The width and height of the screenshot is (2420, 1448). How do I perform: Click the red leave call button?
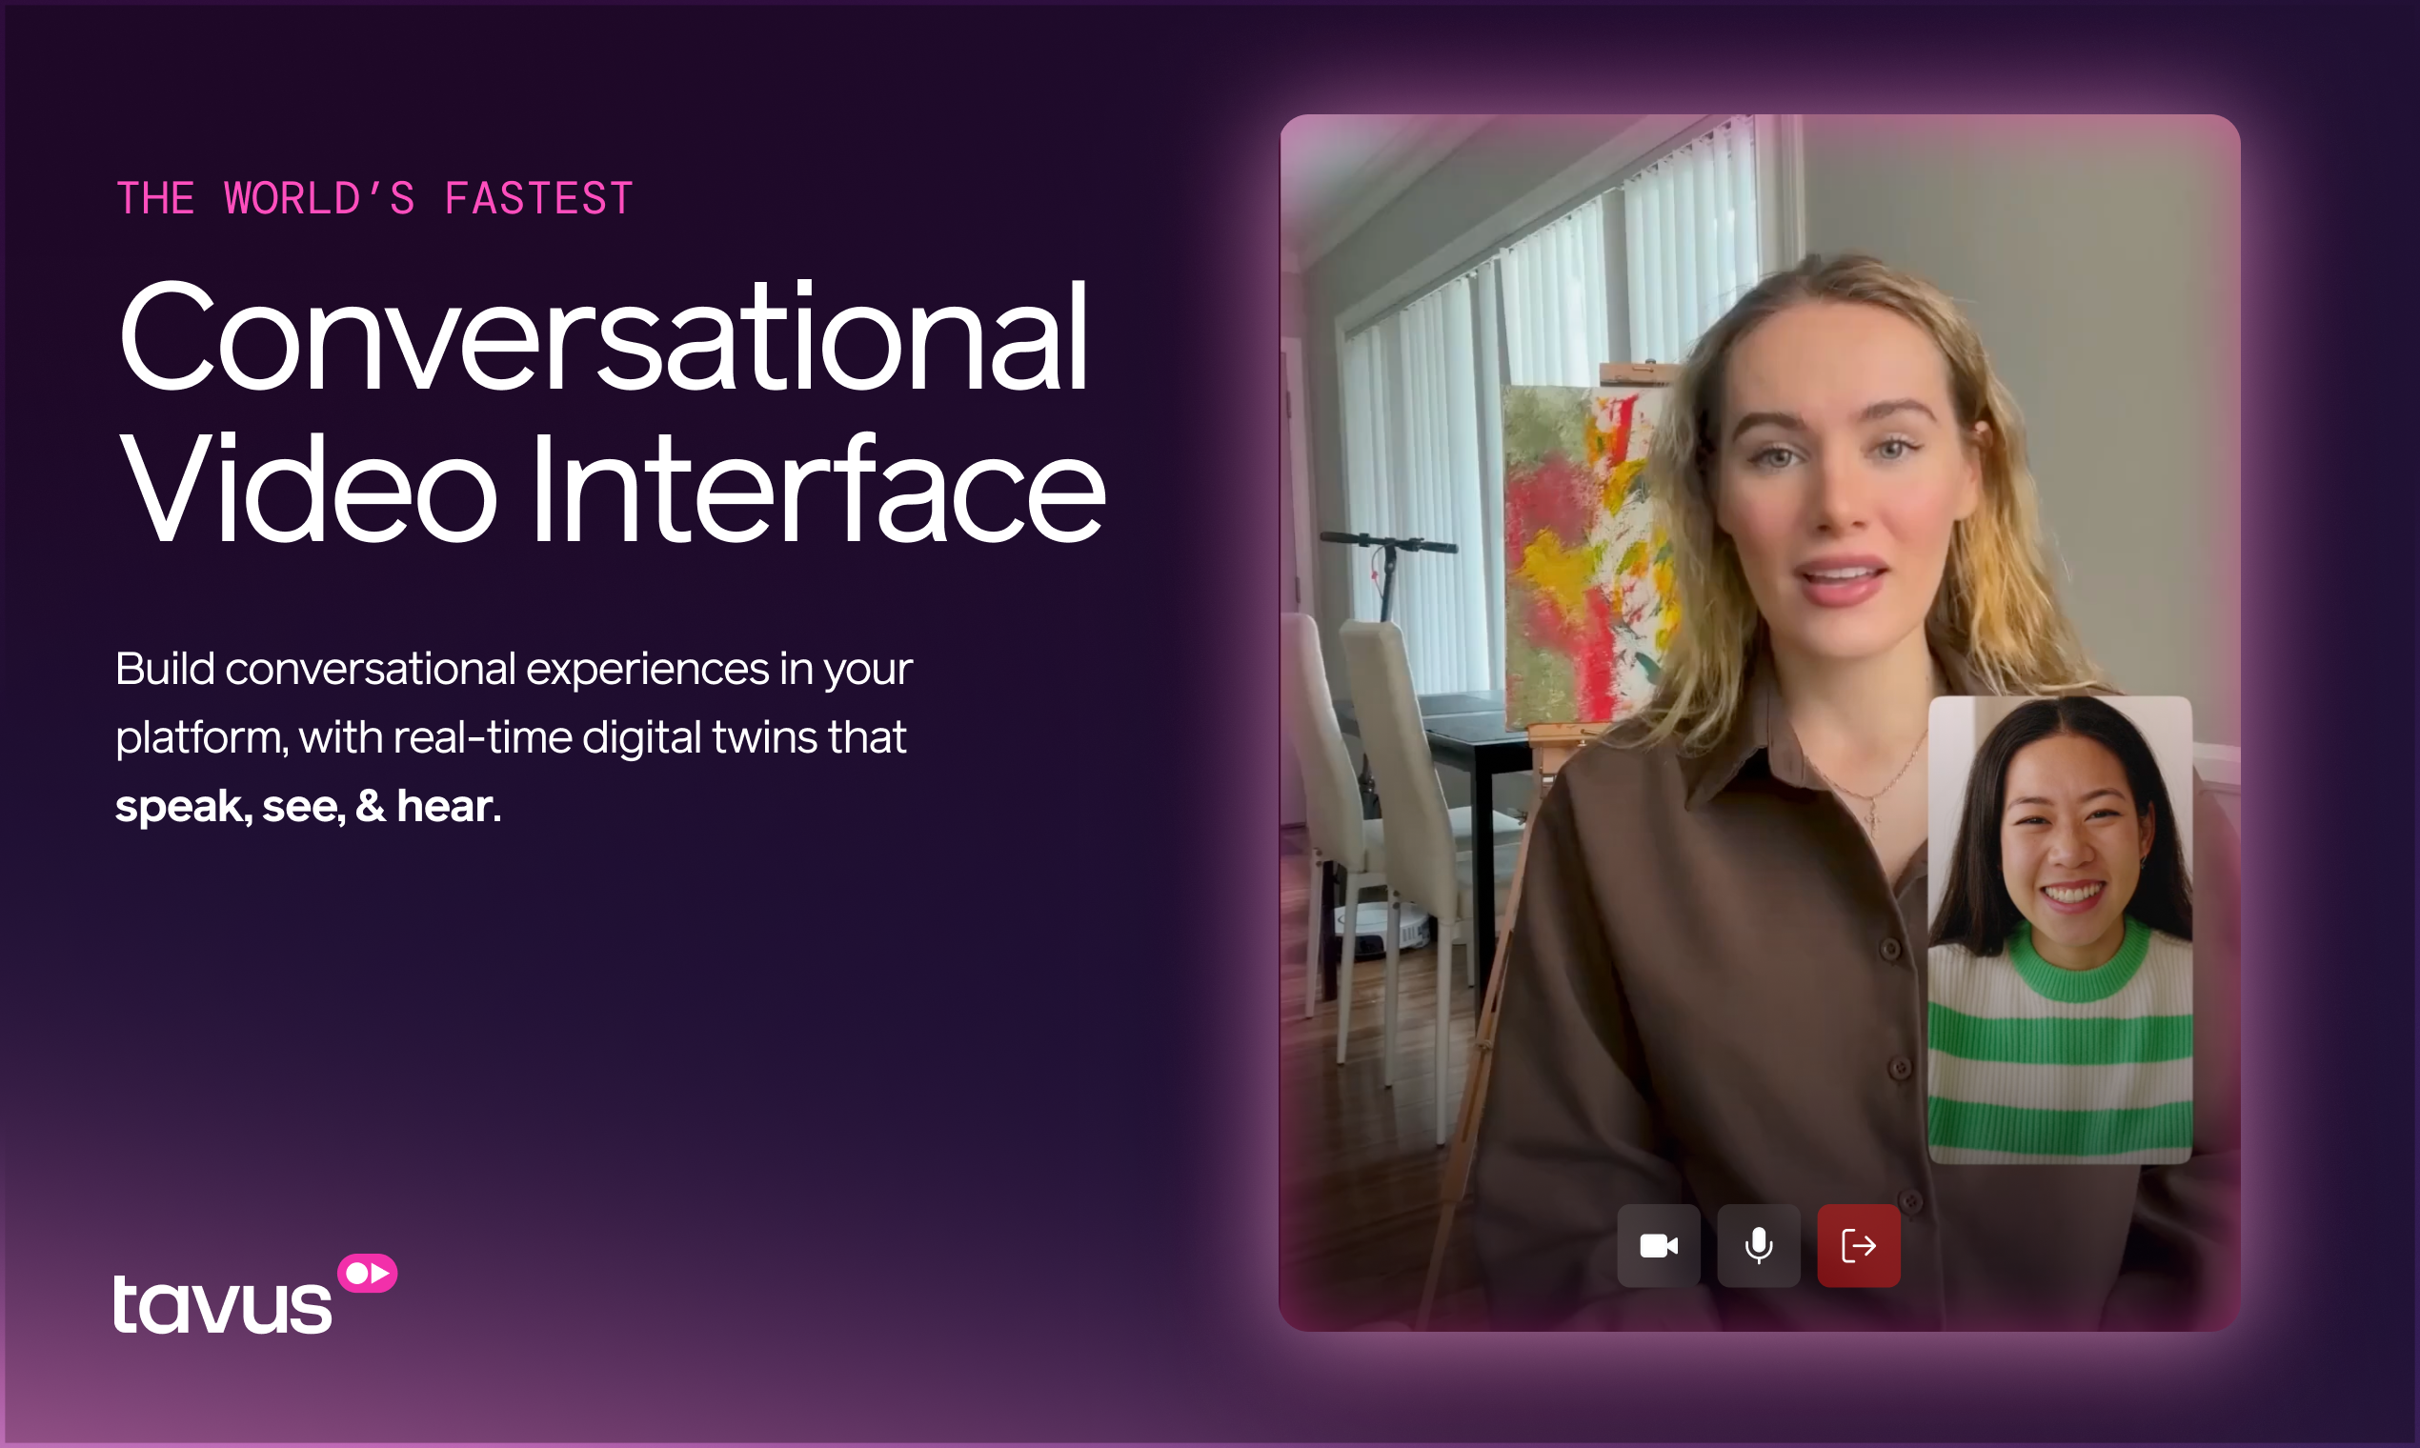tap(1858, 1245)
